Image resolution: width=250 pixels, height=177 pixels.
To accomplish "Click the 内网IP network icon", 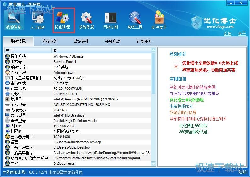I will [8, 126].
